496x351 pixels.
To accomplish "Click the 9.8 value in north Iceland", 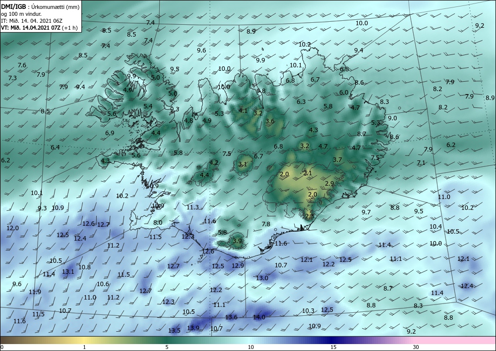I will click(x=261, y=91).
